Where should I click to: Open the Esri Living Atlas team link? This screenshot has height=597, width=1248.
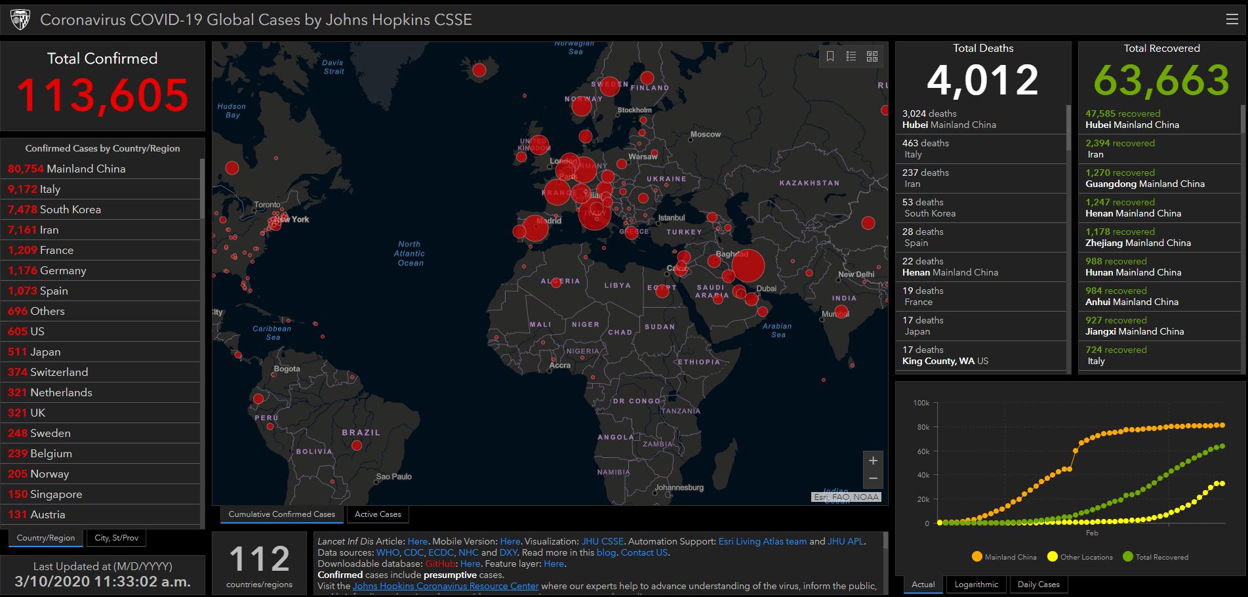click(x=762, y=542)
